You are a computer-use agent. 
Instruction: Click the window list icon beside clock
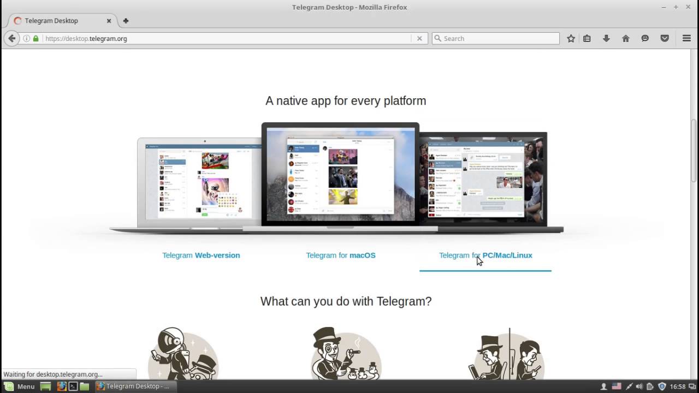point(692,386)
